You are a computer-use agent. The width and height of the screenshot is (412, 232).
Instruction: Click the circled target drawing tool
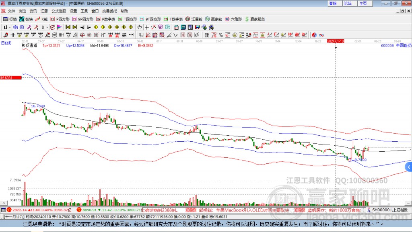pos(82,35)
